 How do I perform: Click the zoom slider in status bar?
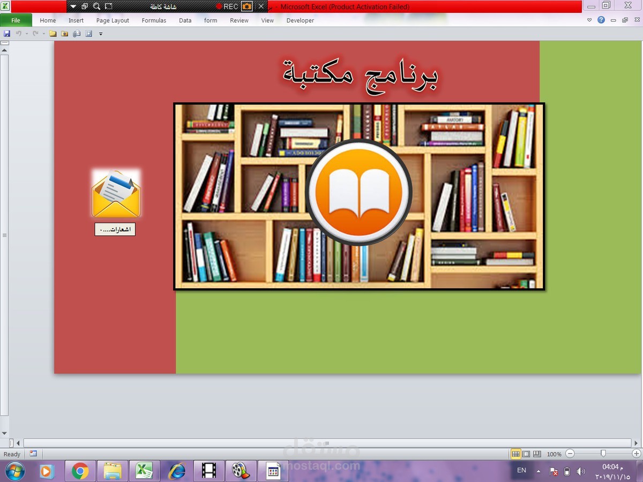click(x=603, y=454)
